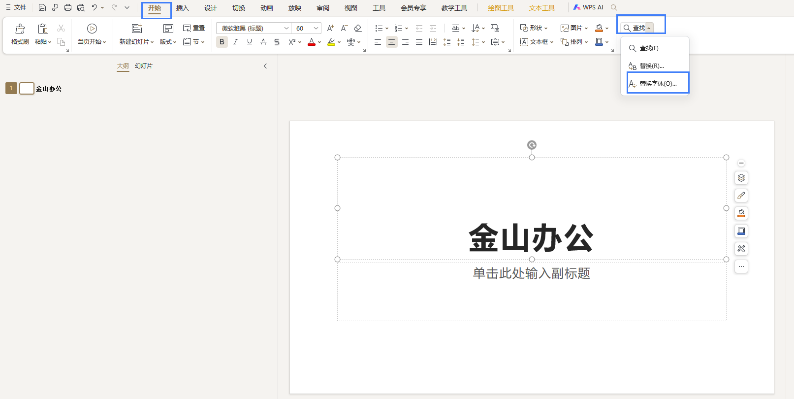Click the layers icon in floating toolbar
The image size is (794, 399).
(741, 178)
